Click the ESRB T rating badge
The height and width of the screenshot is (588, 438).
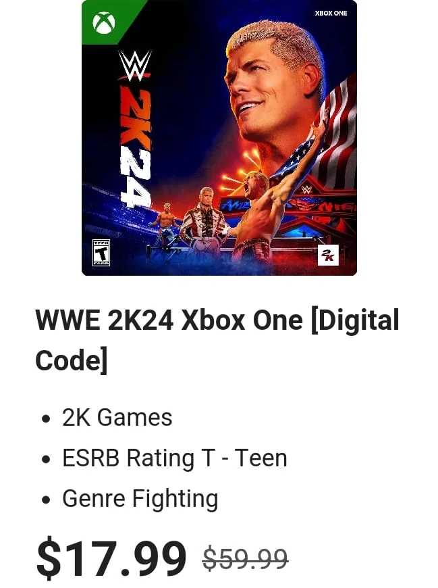[x=101, y=253]
